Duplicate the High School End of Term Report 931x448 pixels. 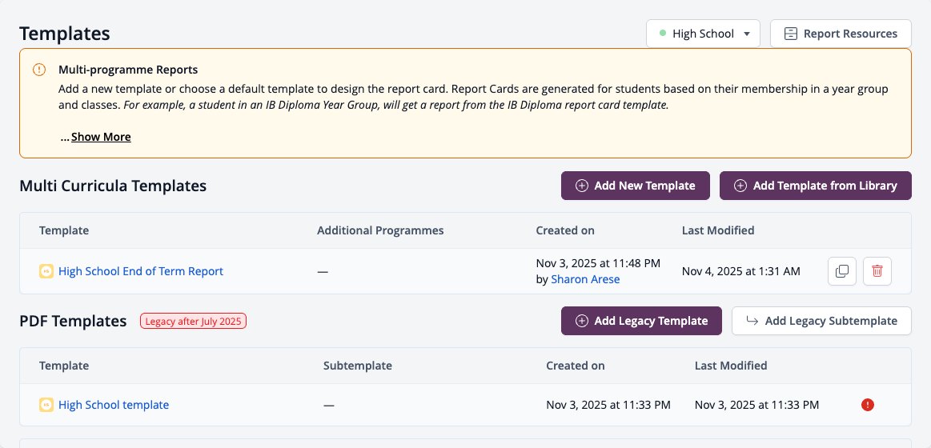tap(842, 271)
